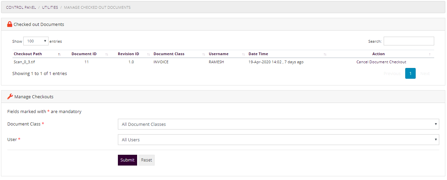Navigate to Utilities breadcrumb
The image size is (447, 180).
pos(50,7)
